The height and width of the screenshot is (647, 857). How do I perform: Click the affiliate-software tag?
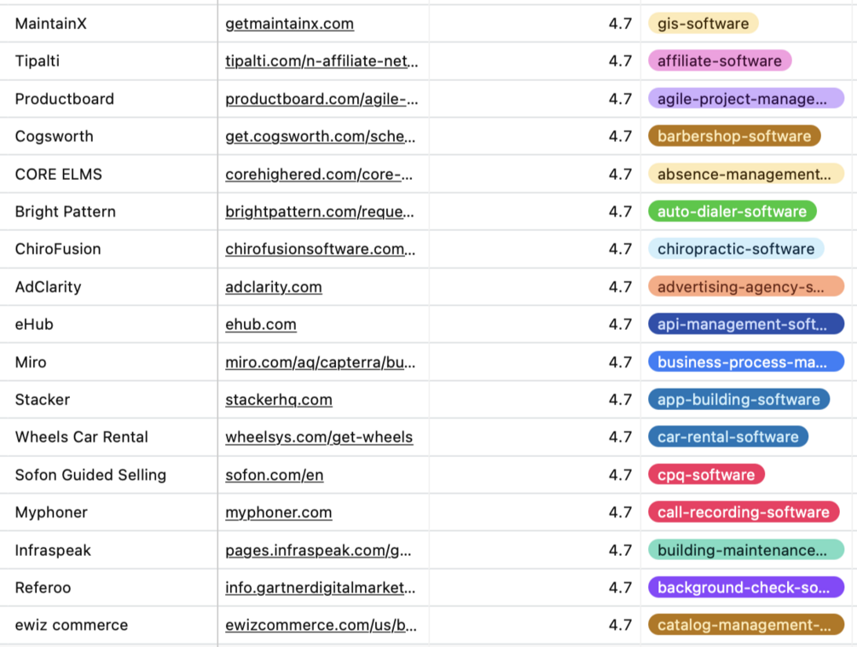[x=719, y=61]
